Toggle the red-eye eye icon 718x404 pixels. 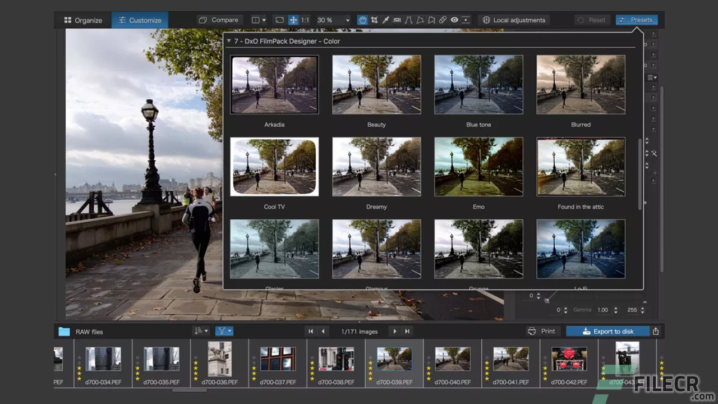pos(454,20)
